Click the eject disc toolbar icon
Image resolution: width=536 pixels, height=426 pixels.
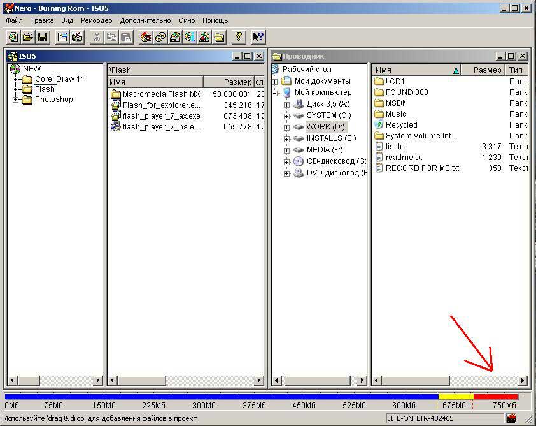(205, 36)
